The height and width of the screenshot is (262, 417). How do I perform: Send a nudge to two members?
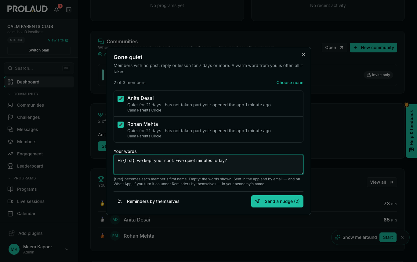tap(277, 201)
